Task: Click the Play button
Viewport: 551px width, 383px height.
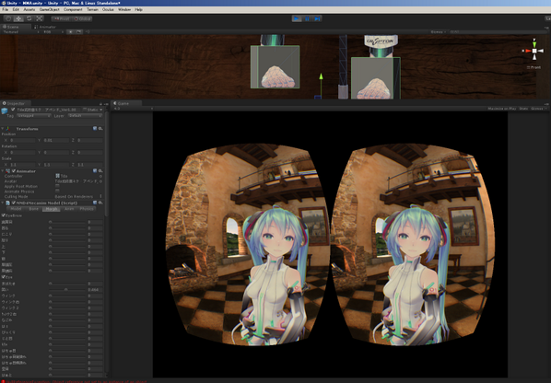Action: tap(297, 18)
